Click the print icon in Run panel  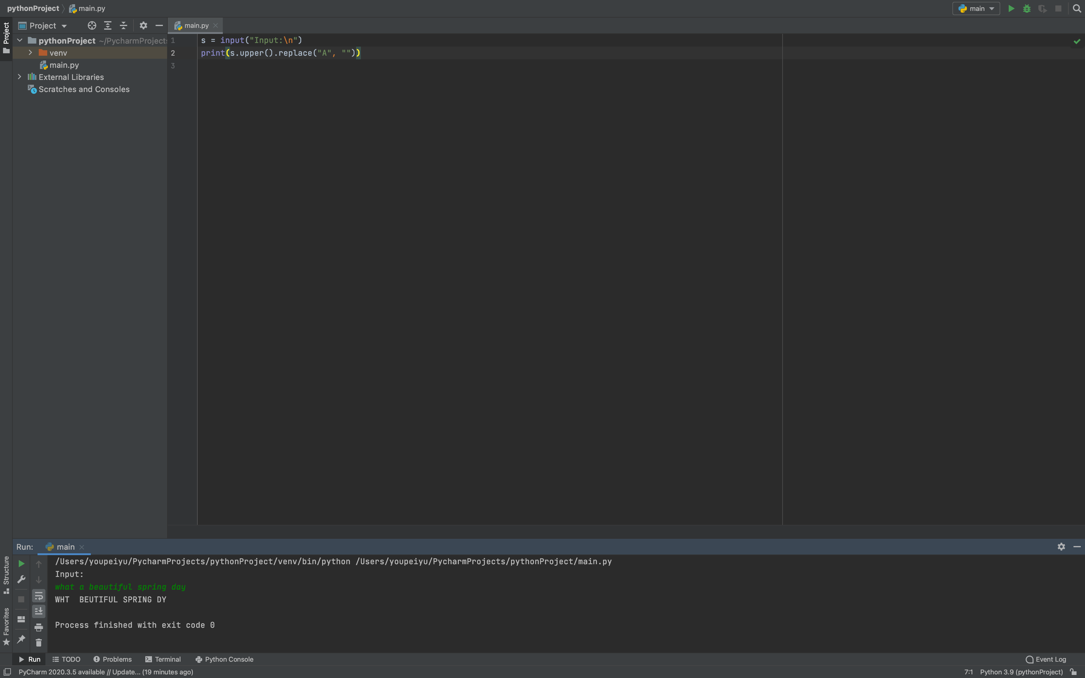38,627
